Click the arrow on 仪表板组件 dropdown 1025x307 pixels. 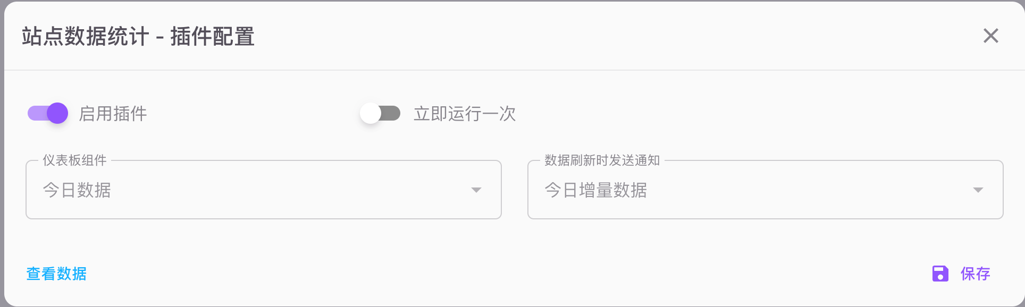tap(476, 190)
